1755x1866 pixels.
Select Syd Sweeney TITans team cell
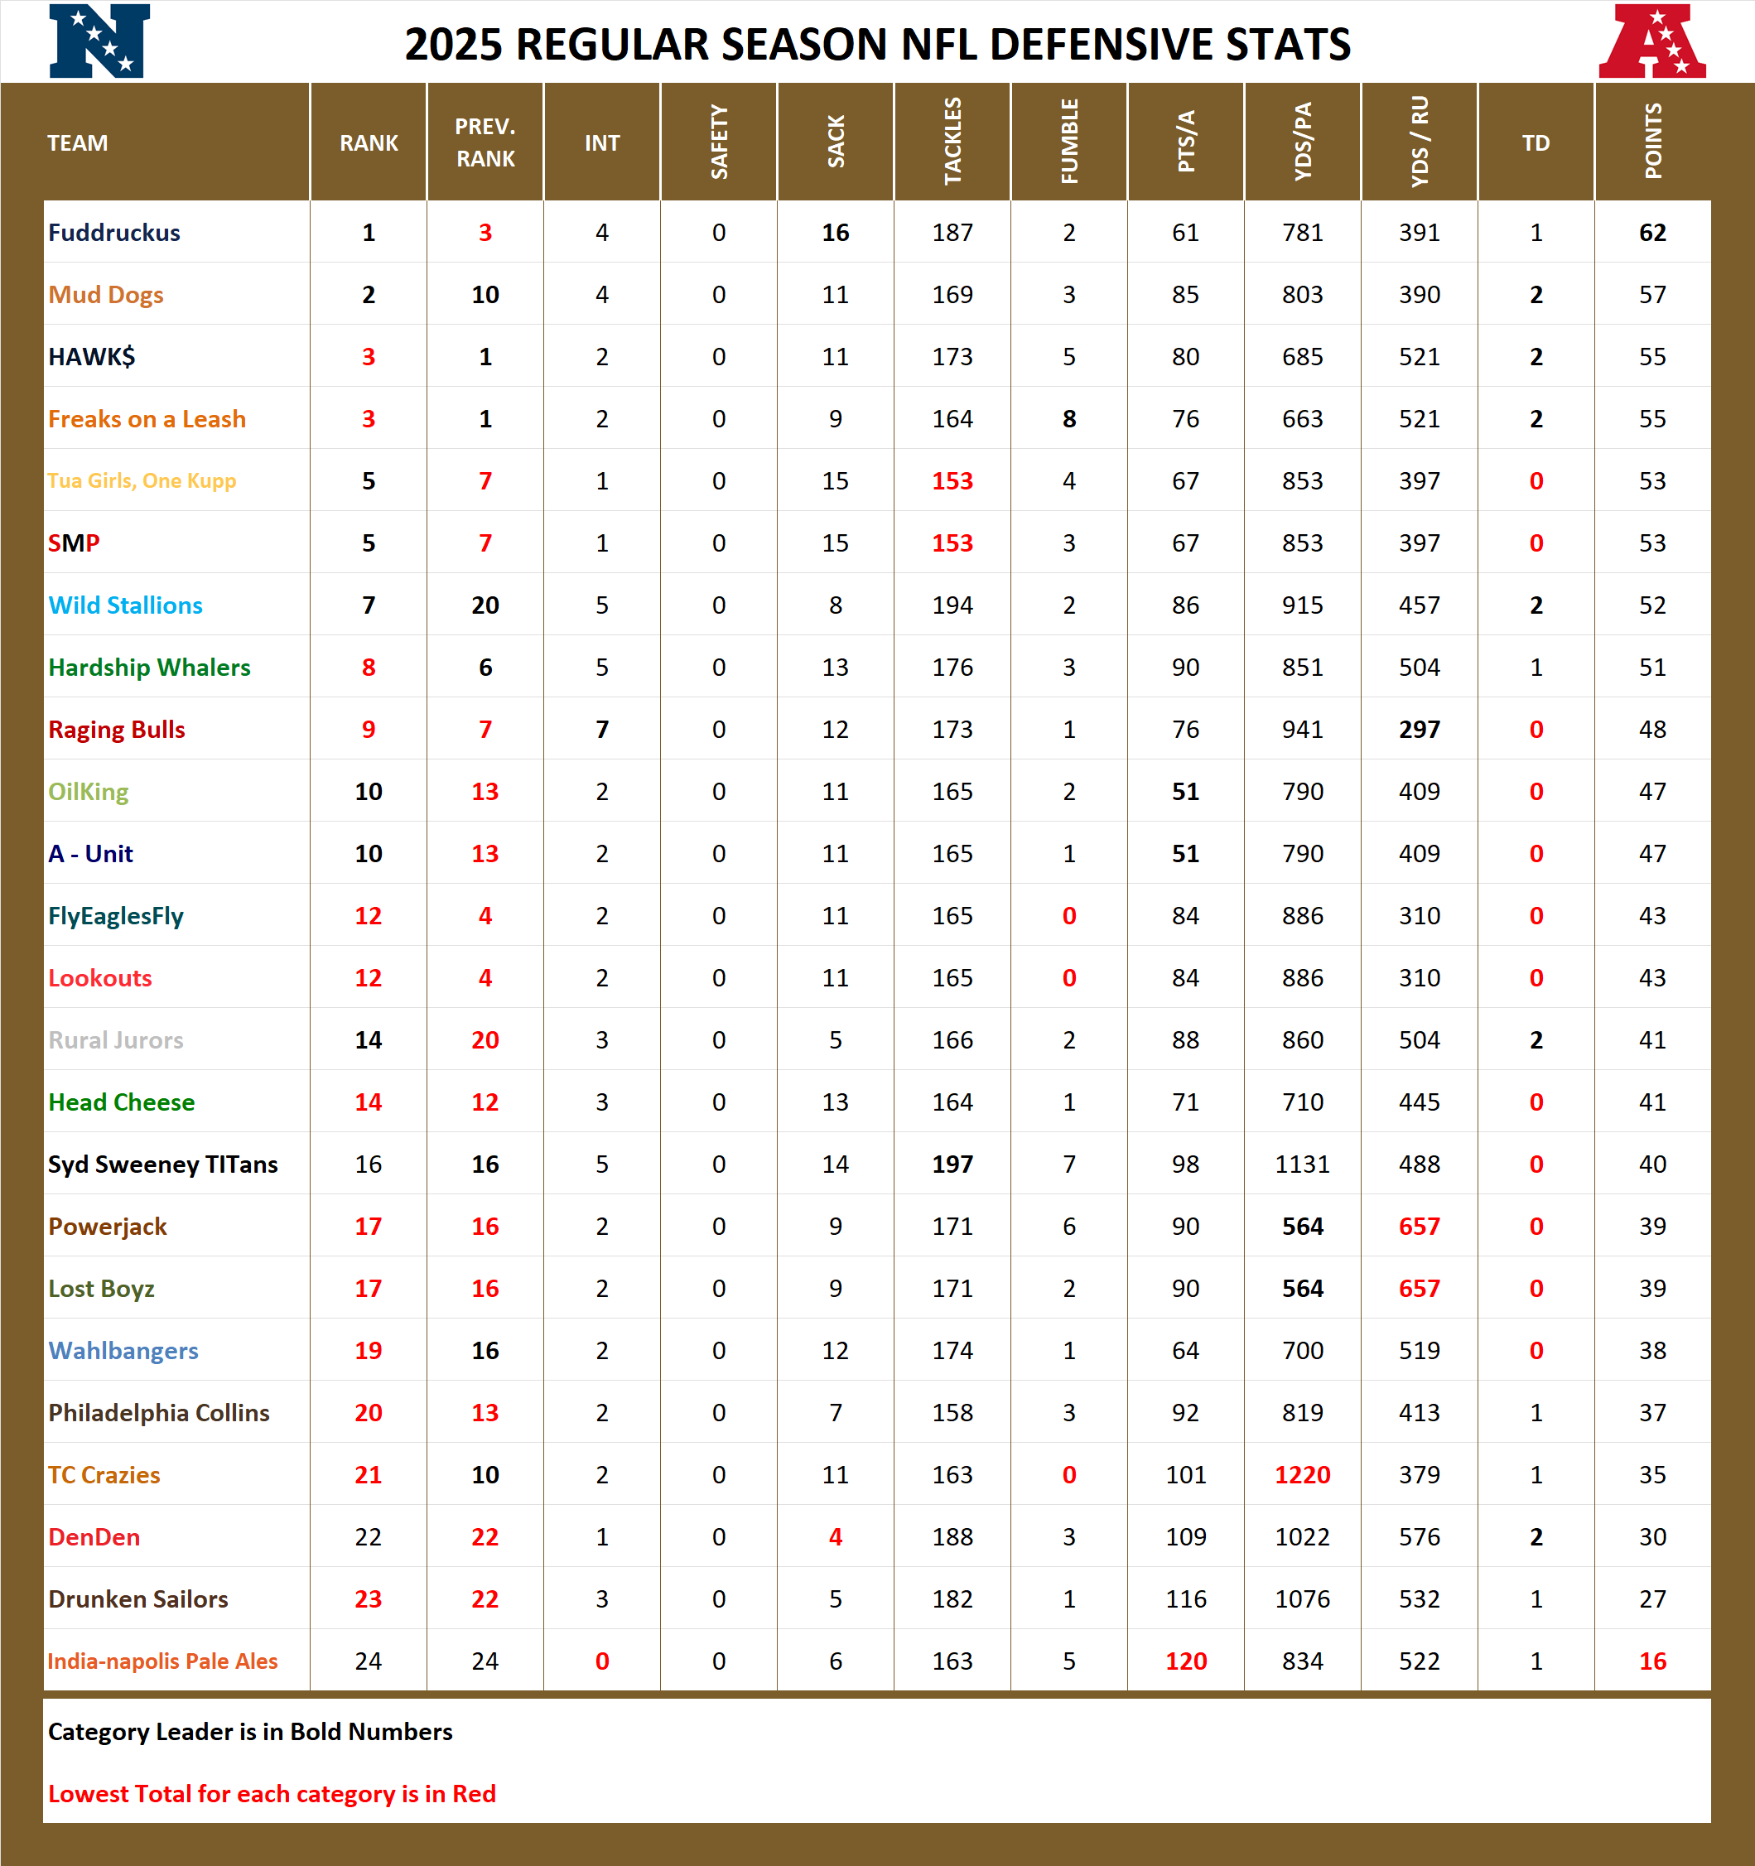point(163,1164)
